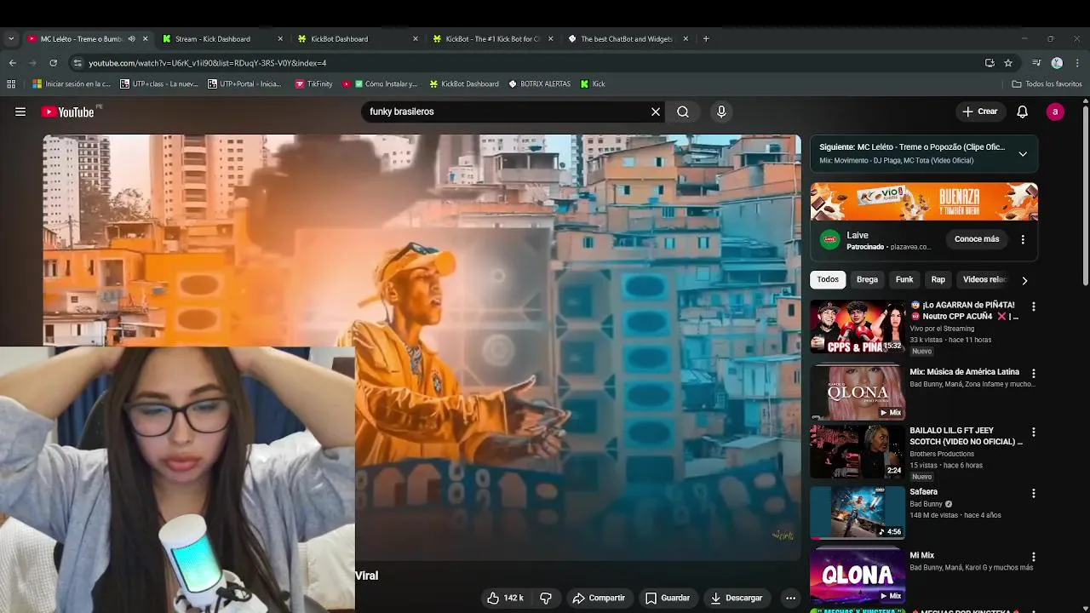Screen dimensions: 1090x613
Task: Open the YouTube guide hamburger menu
Action: point(20,112)
